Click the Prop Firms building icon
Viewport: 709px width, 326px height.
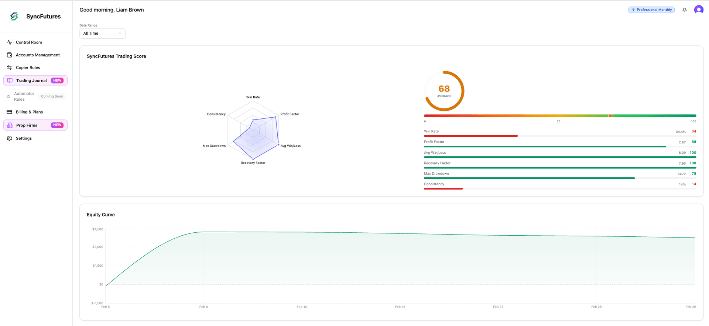pyautogui.click(x=10, y=125)
